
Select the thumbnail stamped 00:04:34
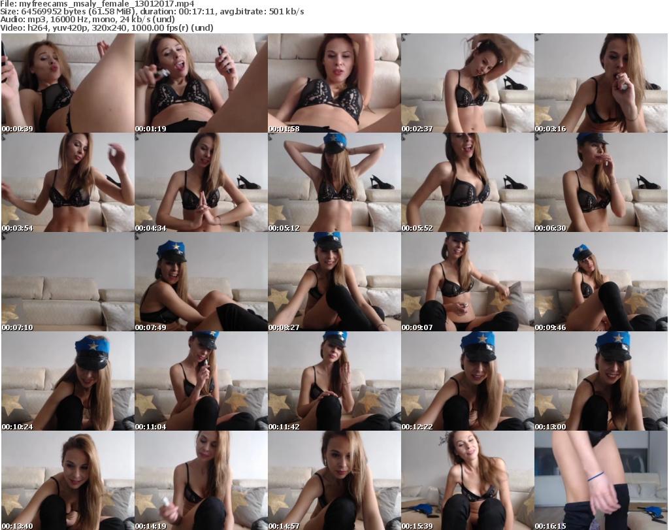pyautogui.click(x=201, y=182)
